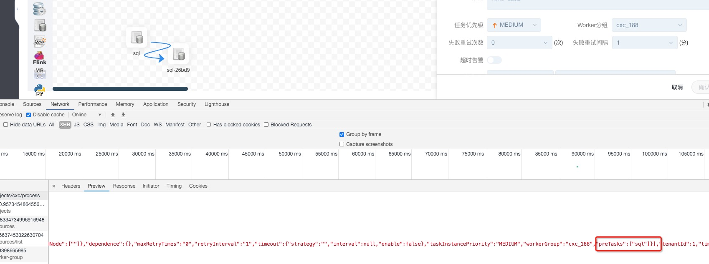Expand the 失败重试次数 retry count dropdown
709x264 pixels.
coord(519,43)
